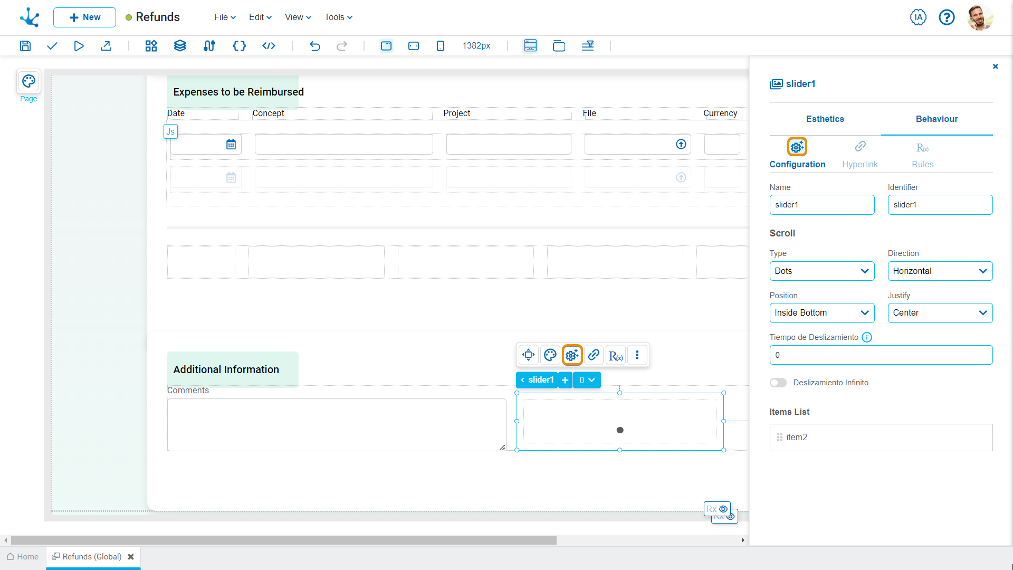Click the configuration gear icon on slider1
The width and height of the screenshot is (1013, 570).
click(x=572, y=355)
